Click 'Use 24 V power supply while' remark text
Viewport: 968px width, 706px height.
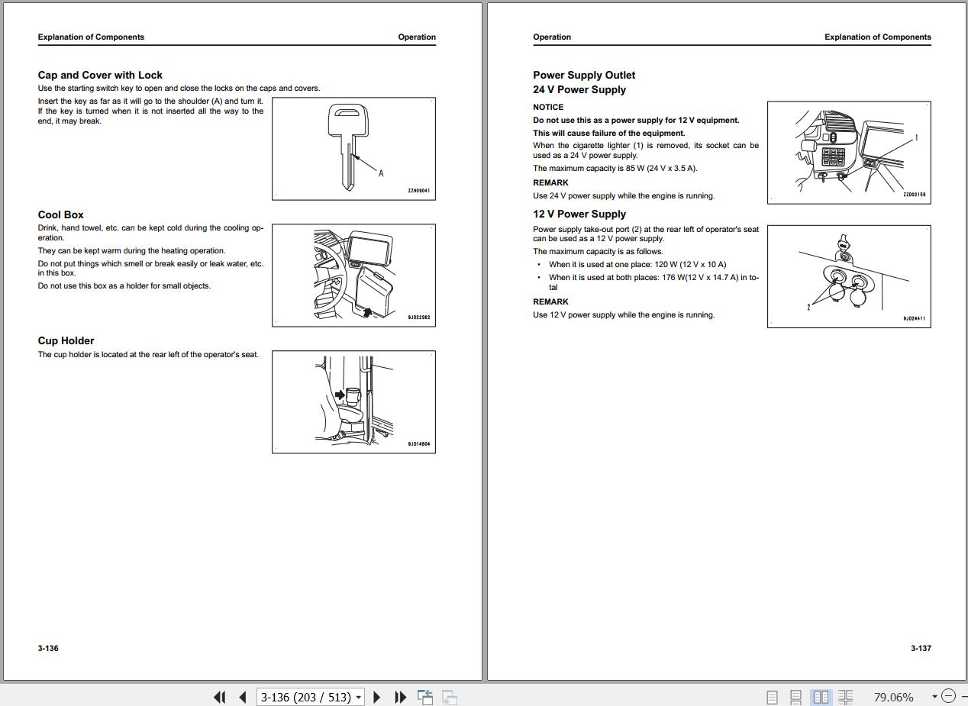tap(624, 195)
